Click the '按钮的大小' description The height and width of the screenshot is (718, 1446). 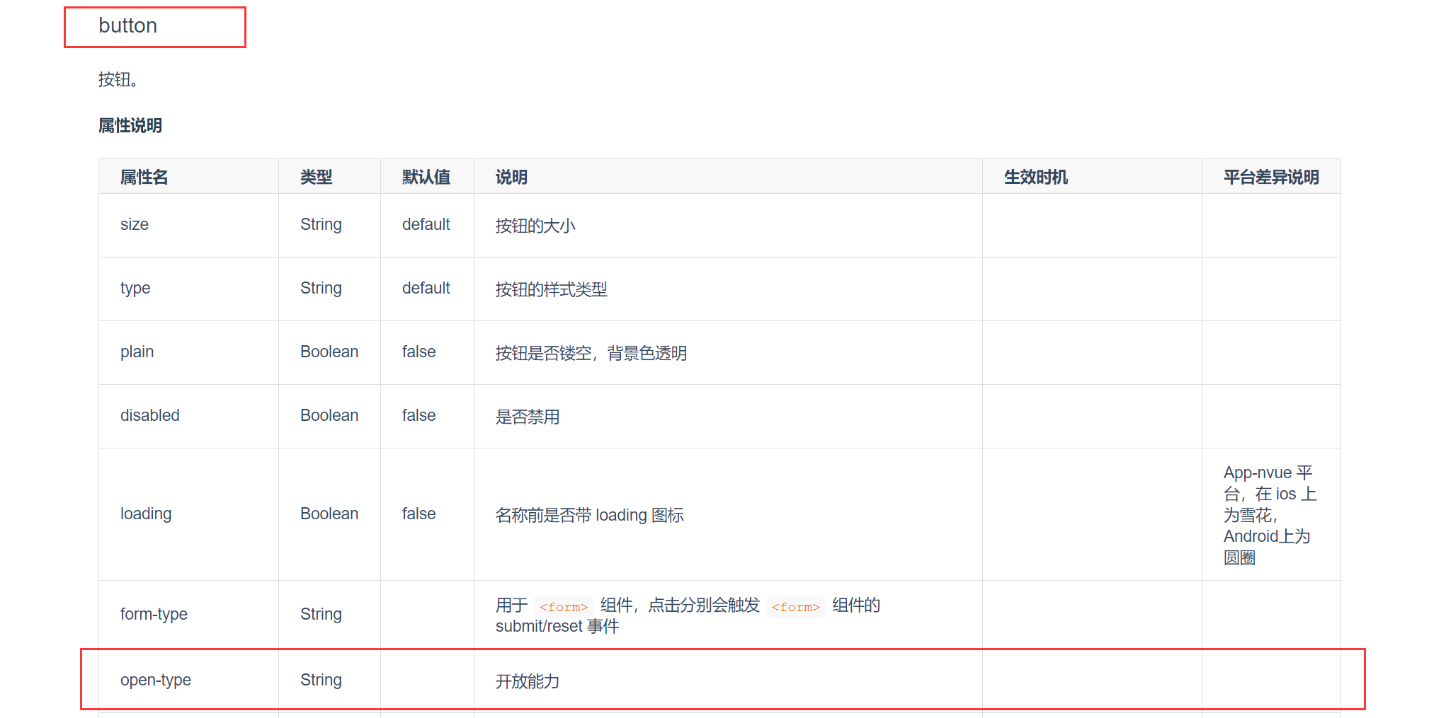point(535,226)
